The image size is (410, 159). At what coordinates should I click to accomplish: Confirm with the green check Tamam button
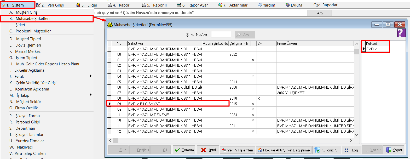[184, 150]
